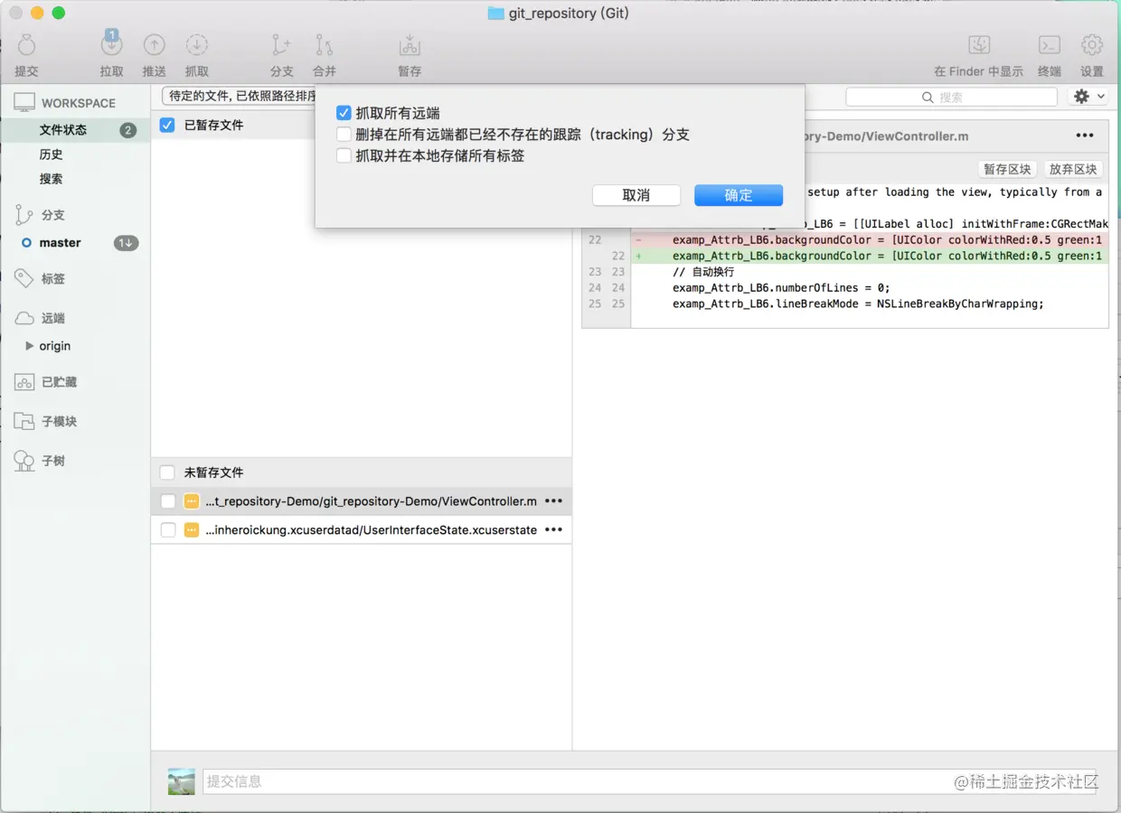
Task: Check the box for ViewController.m
Action: coord(168,501)
